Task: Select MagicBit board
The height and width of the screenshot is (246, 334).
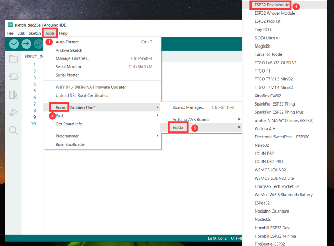Action: click(284, 46)
